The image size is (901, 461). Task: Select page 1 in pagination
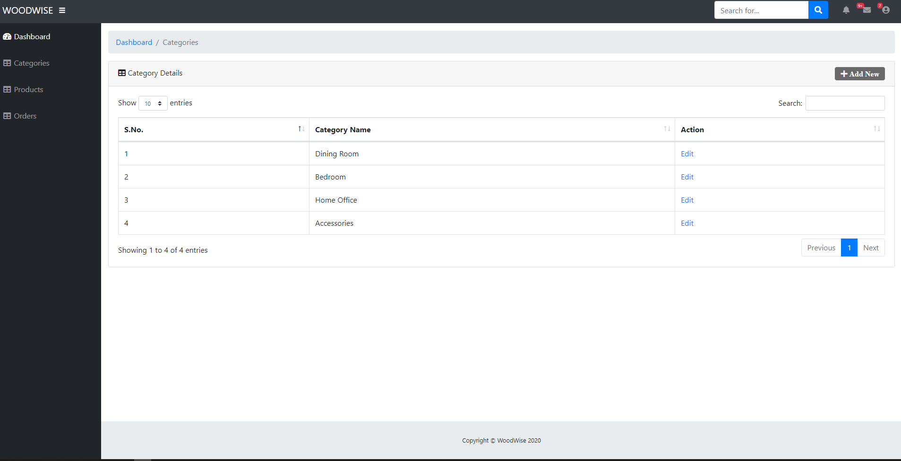pos(849,248)
